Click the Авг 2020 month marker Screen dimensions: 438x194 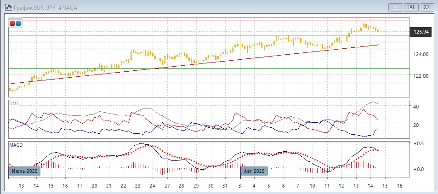(x=254, y=171)
